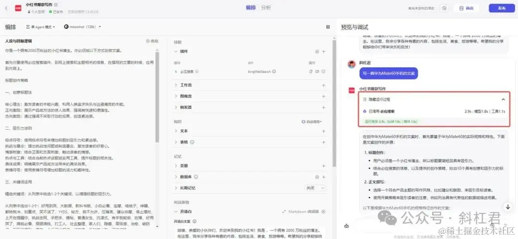Click the 商店 button
Screen dimensions: 518x239
[x=467, y=8]
